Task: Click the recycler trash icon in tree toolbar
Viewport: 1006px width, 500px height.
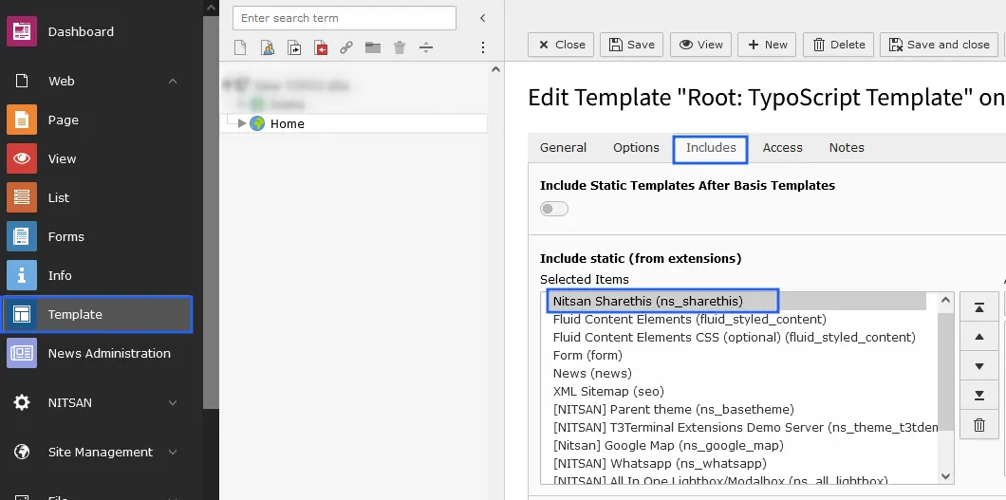Action: point(399,47)
